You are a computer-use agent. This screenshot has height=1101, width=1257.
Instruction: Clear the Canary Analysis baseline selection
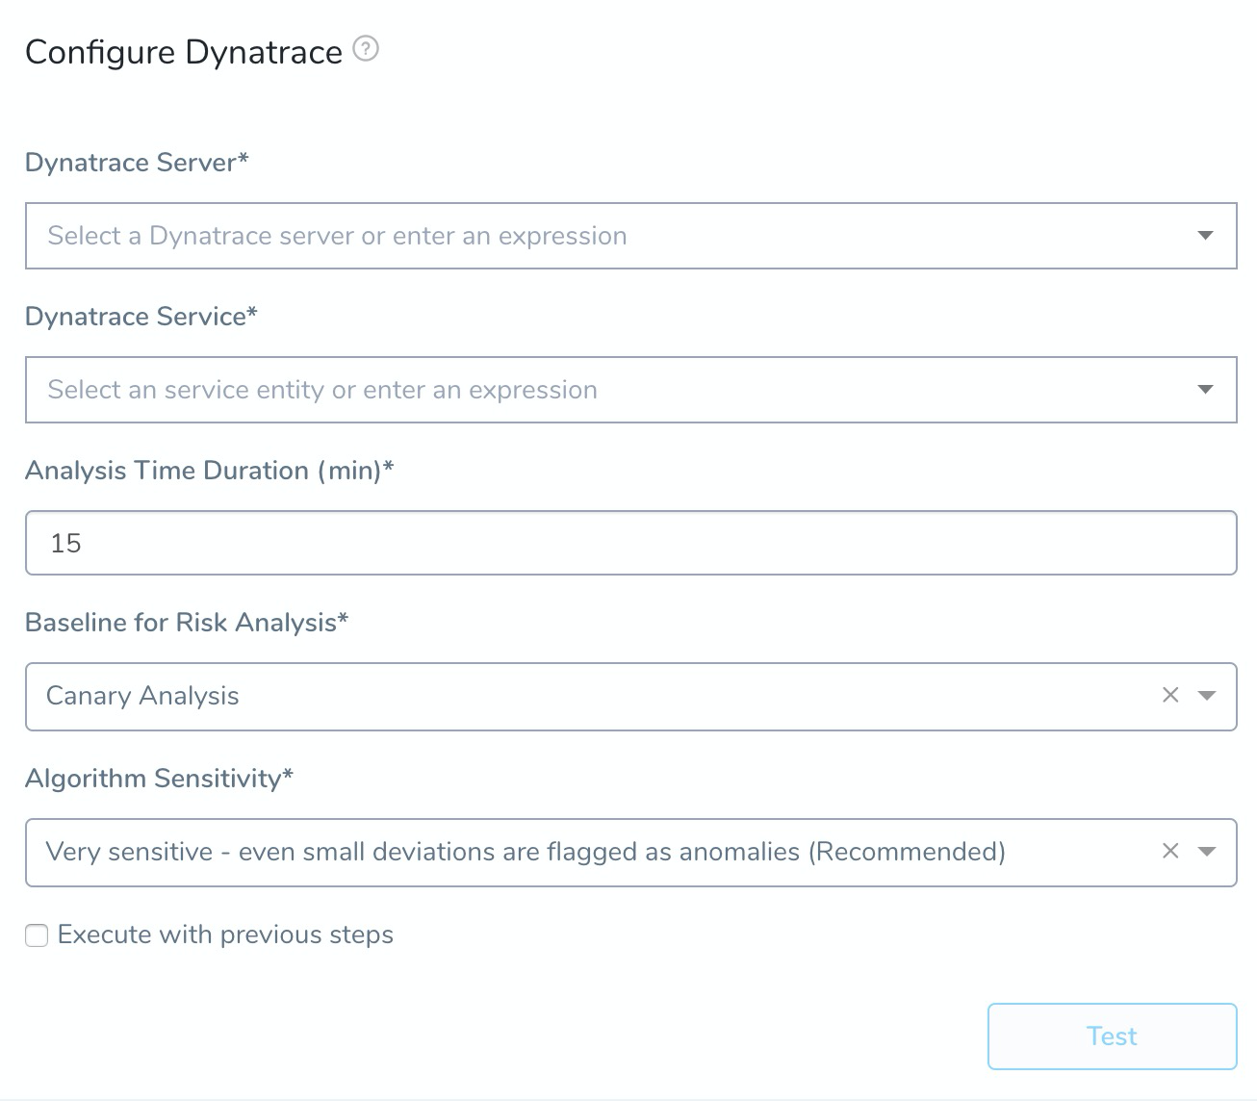click(x=1170, y=695)
